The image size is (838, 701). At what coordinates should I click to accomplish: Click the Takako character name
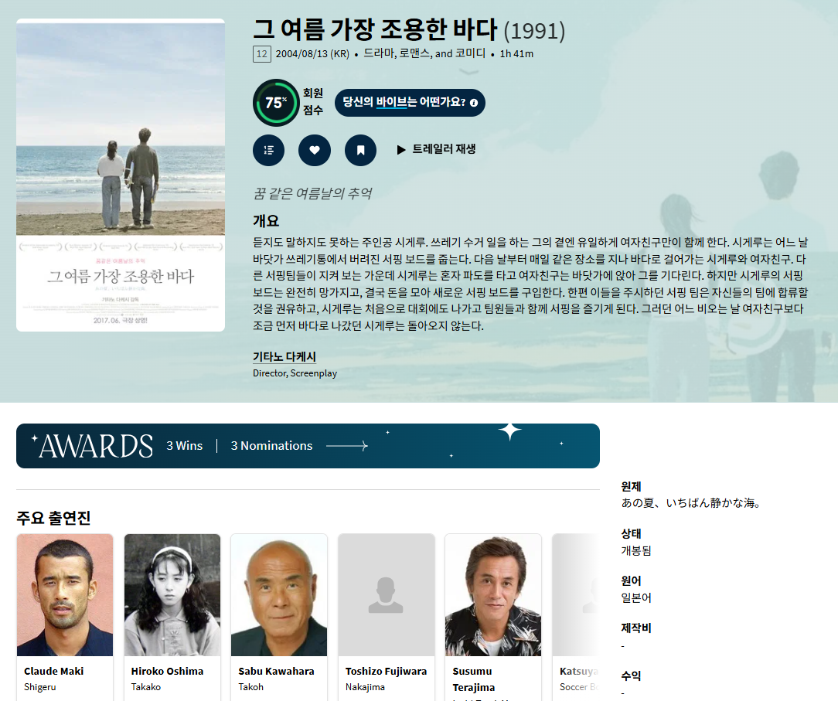(x=146, y=687)
